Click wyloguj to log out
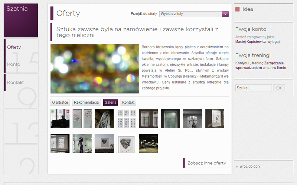The height and width of the screenshot is (185, 297). (x=274, y=42)
